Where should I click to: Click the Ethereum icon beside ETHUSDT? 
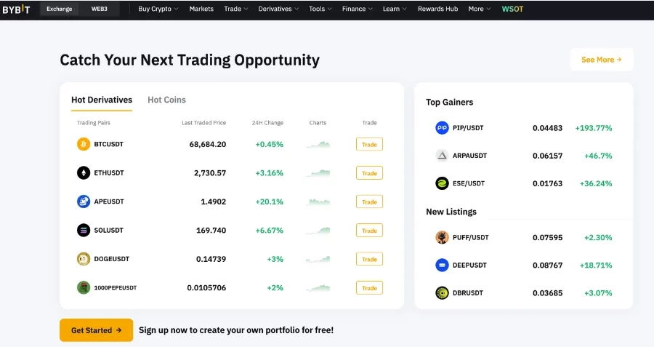click(x=84, y=172)
